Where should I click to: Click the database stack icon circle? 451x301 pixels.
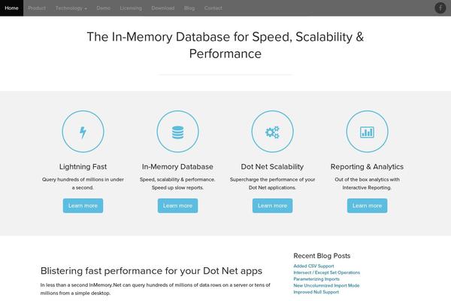point(177,132)
